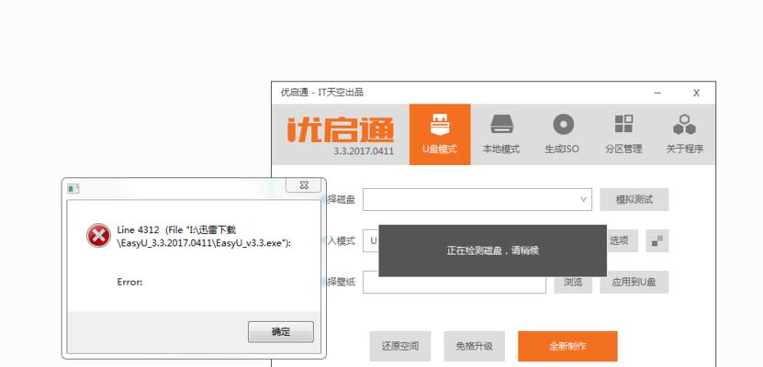763x367 pixels.
Task: Click the orange 全新制作 button
Action: (567, 346)
